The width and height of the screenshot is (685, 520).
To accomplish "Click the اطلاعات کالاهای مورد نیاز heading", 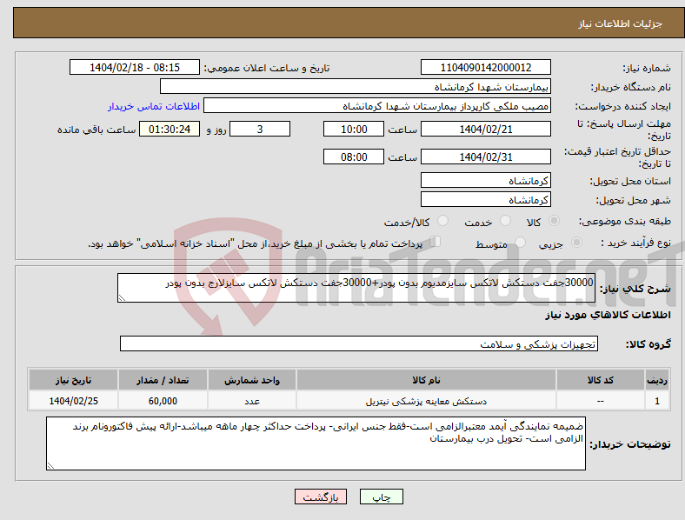I will coord(608,315).
